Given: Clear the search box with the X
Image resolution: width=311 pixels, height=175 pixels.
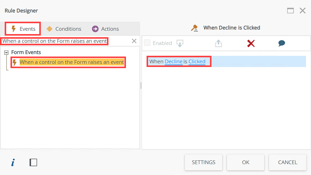Looking at the screenshot, I should (134, 41).
